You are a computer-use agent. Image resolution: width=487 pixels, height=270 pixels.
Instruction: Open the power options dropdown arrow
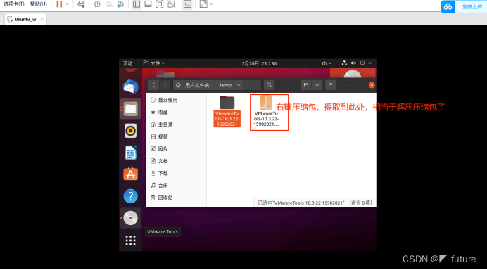[x=67, y=4]
